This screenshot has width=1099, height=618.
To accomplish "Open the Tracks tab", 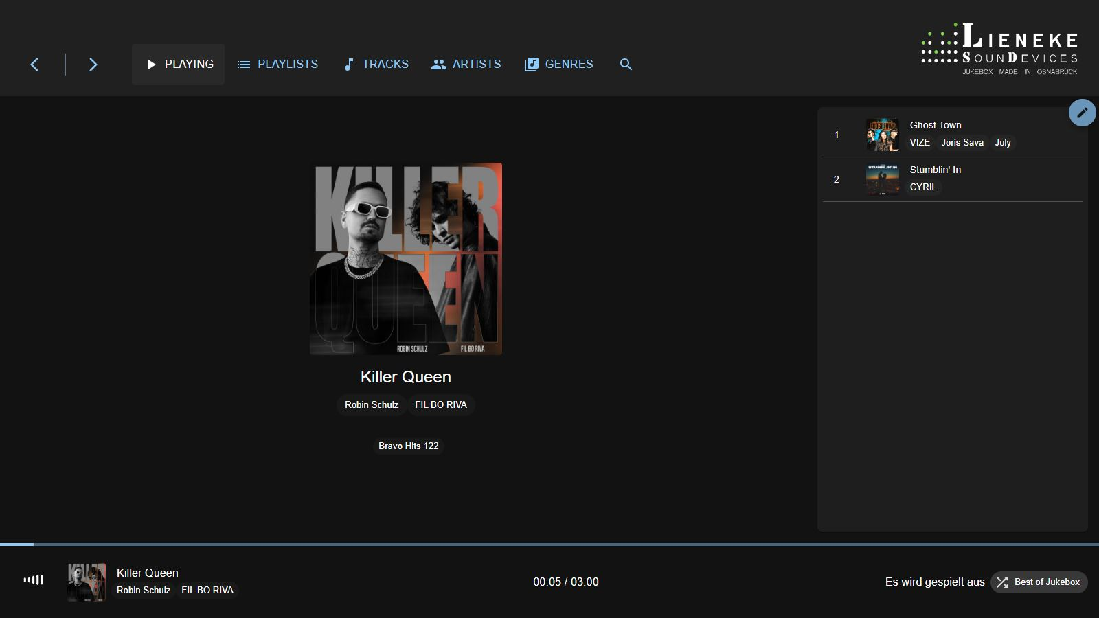I will click(x=376, y=65).
